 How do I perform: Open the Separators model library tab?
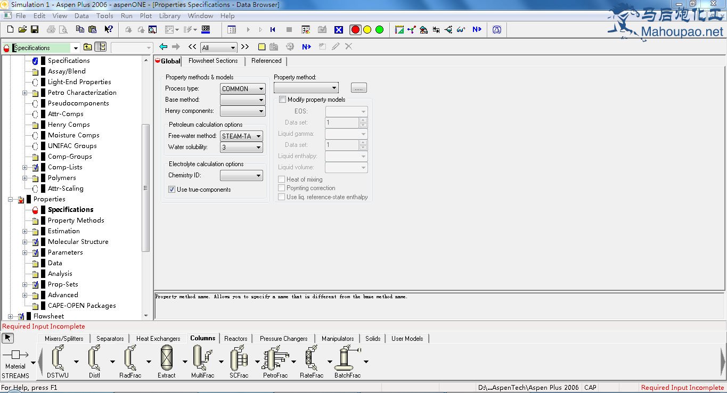pos(110,338)
